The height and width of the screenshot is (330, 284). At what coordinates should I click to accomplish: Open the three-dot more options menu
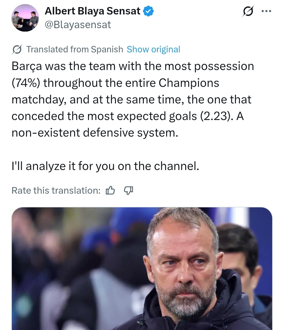(266, 11)
